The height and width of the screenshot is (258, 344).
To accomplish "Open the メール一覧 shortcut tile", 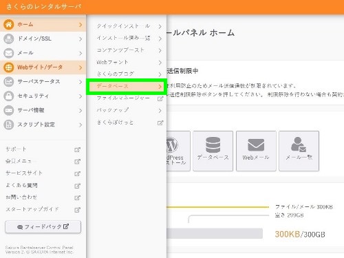I will [x=299, y=151].
